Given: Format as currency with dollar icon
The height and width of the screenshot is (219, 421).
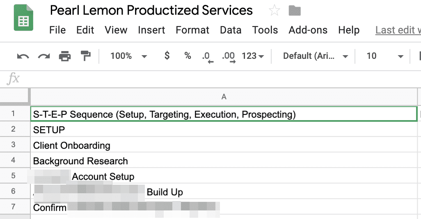Looking at the screenshot, I should [167, 56].
